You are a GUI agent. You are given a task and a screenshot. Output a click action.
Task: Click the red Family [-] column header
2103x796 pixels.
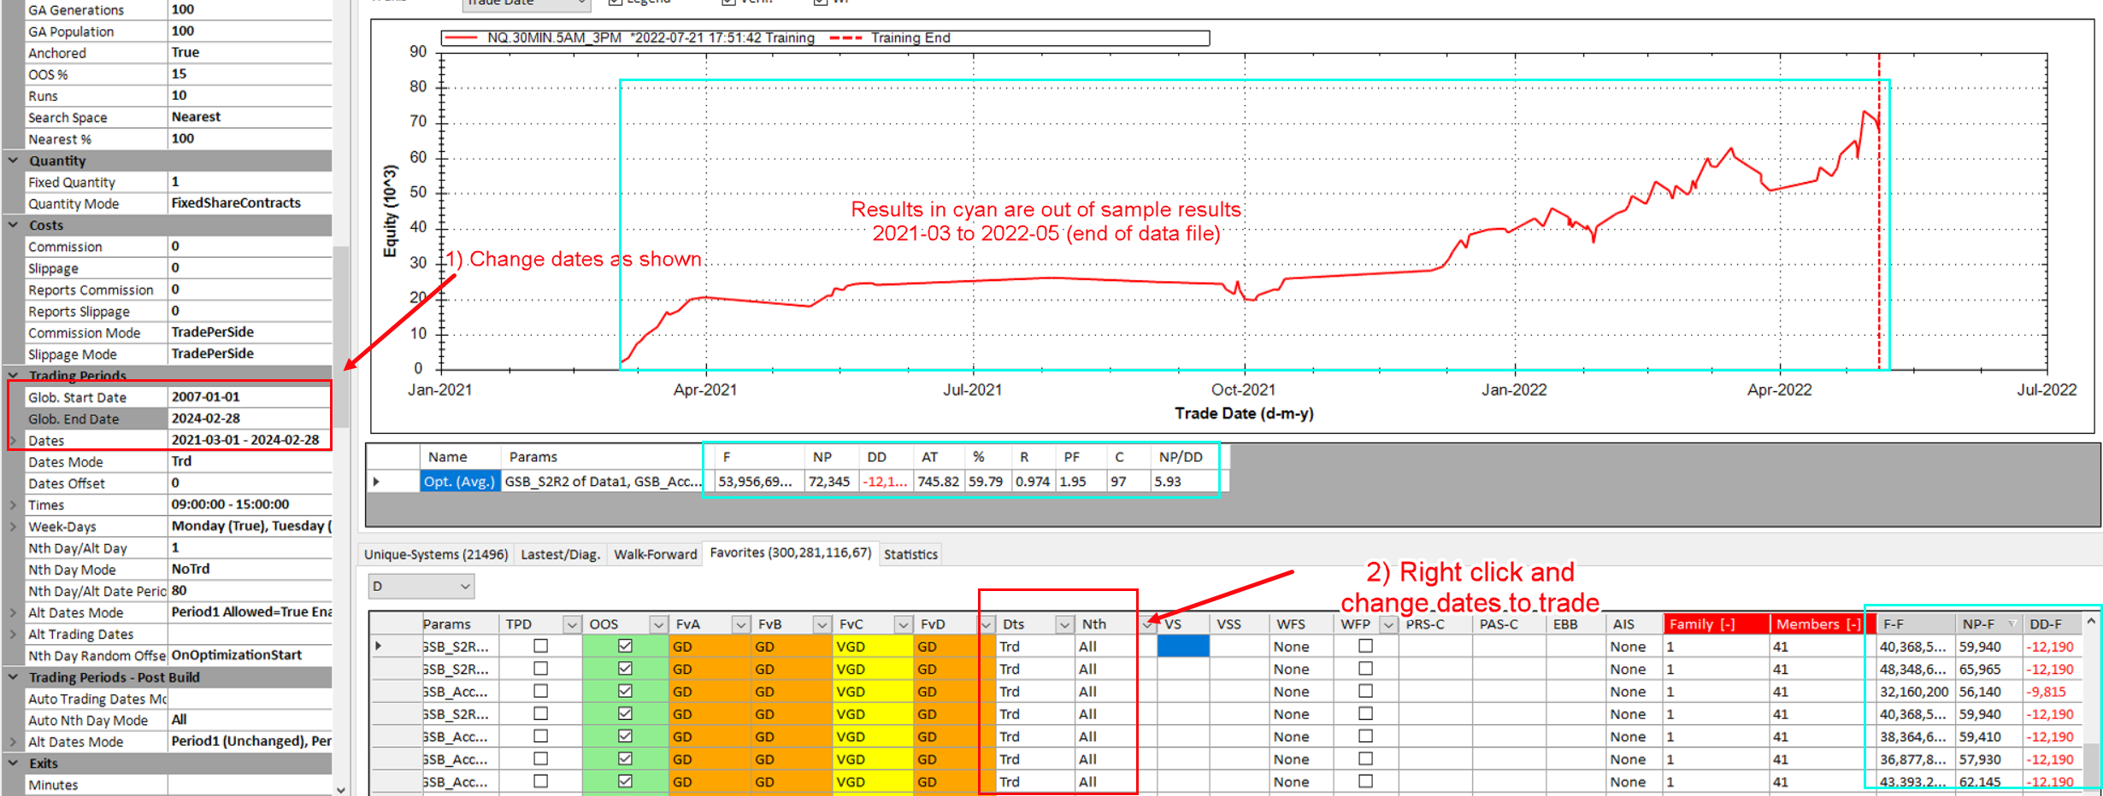(1713, 624)
